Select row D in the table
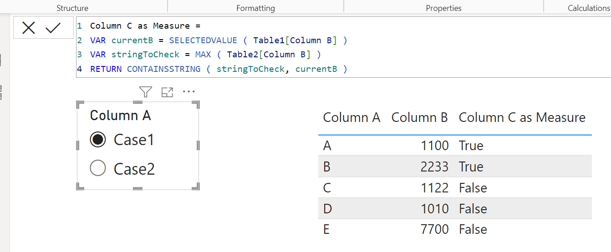Screen dimensions: 611x252 [455, 209]
